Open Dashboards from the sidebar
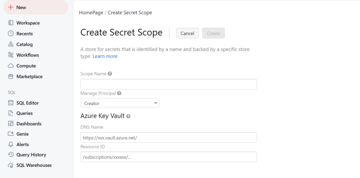This screenshot has width=360, height=178. tap(28, 124)
